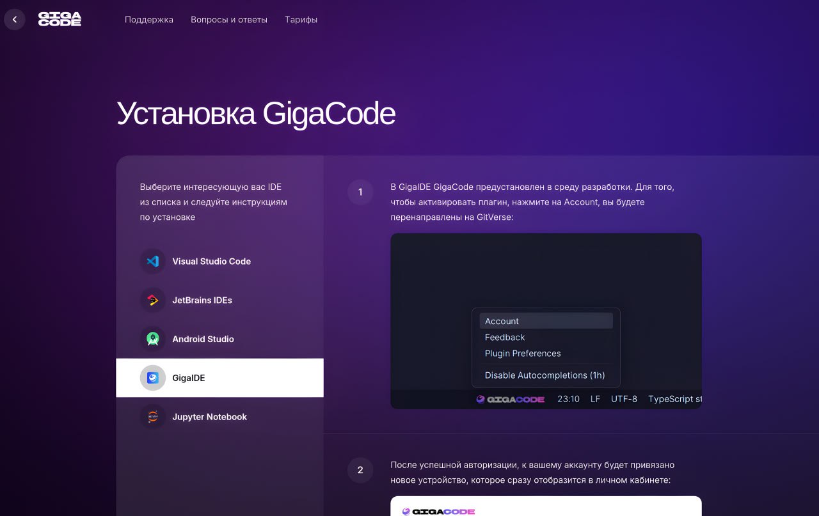The height and width of the screenshot is (516, 819).
Task: Click the Visual Studio Code icon
Action: point(153,262)
